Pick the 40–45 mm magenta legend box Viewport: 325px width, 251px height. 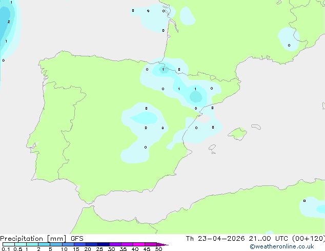point(139,244)
